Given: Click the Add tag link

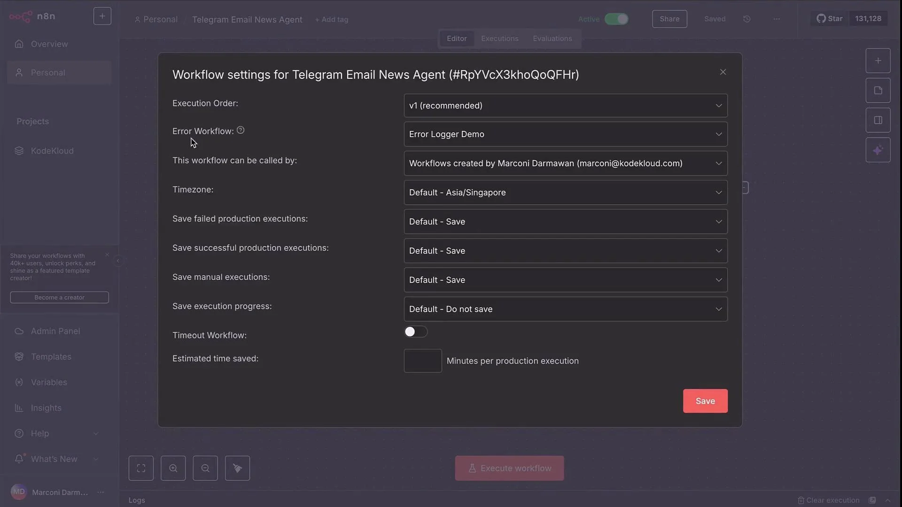Looking at the screenshot, I should pyautogui.click(x=332, y=19).
